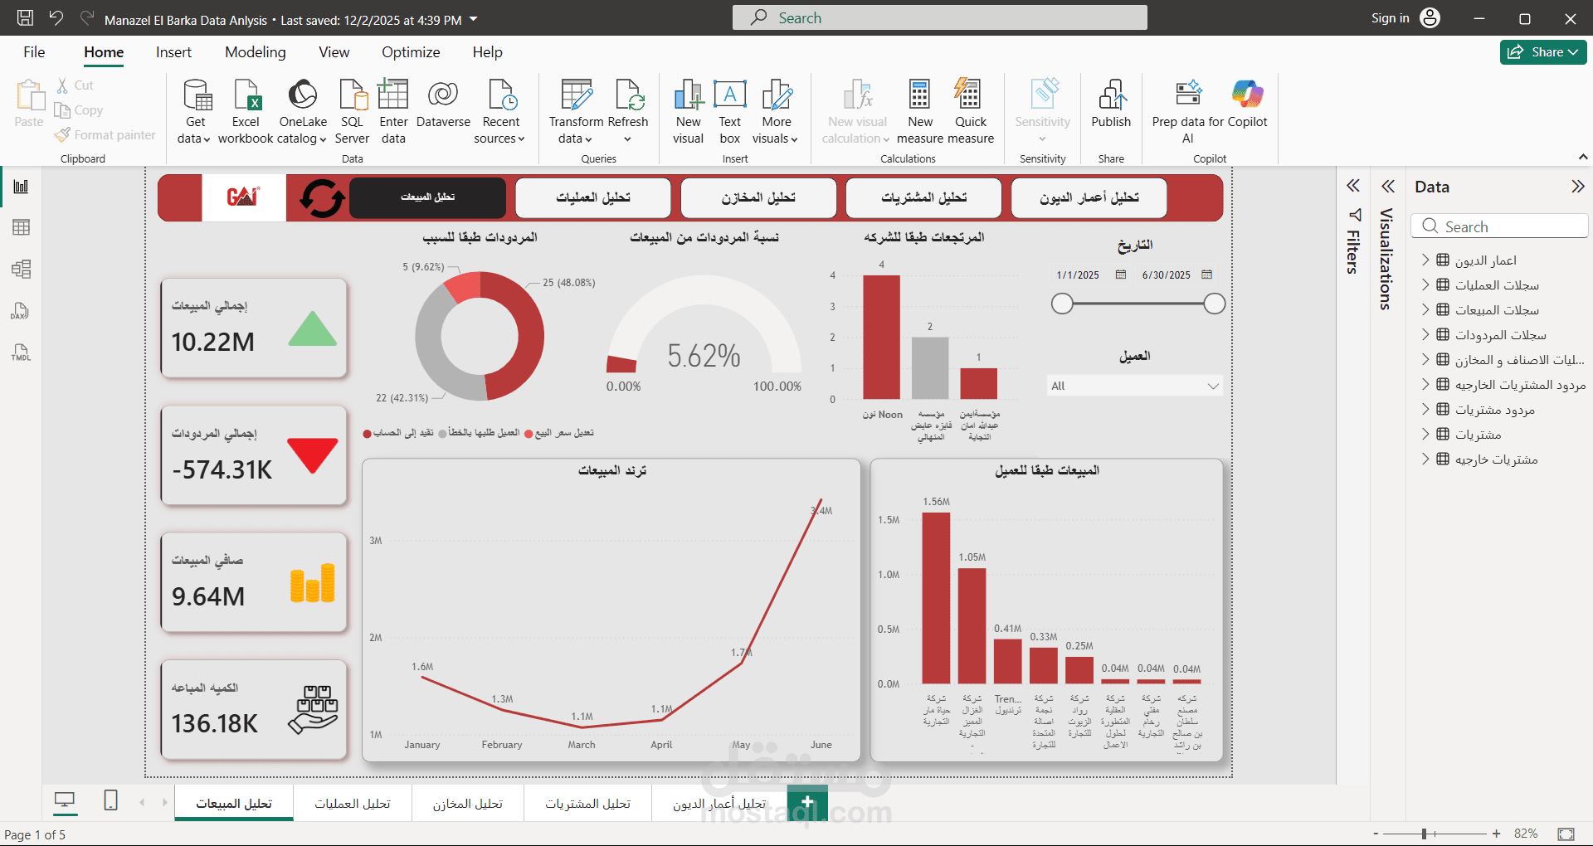
Task: Insert a New visual
Action: click(x=688, y=111)
